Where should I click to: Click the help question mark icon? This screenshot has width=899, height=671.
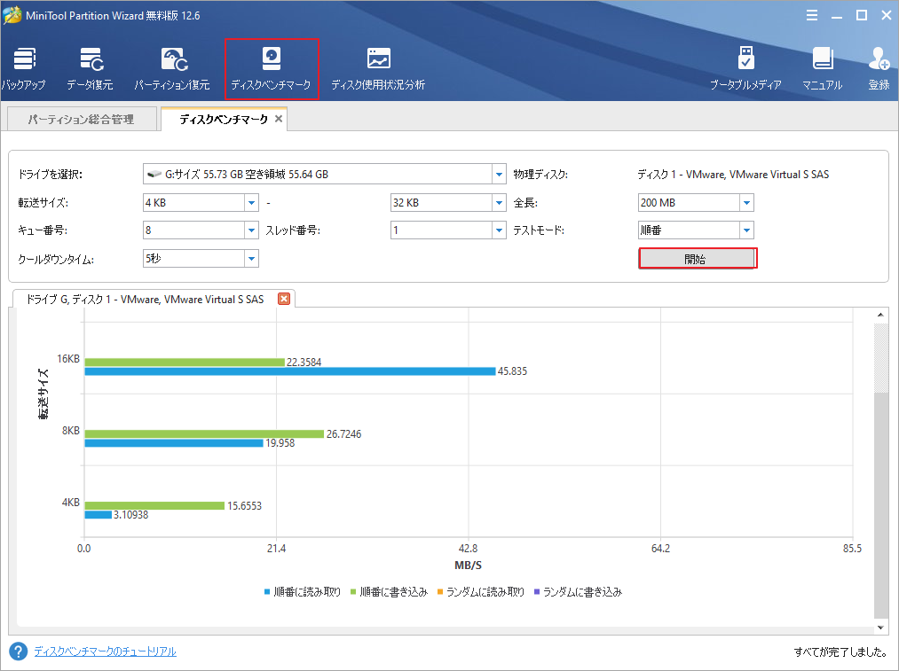point(19,651)
